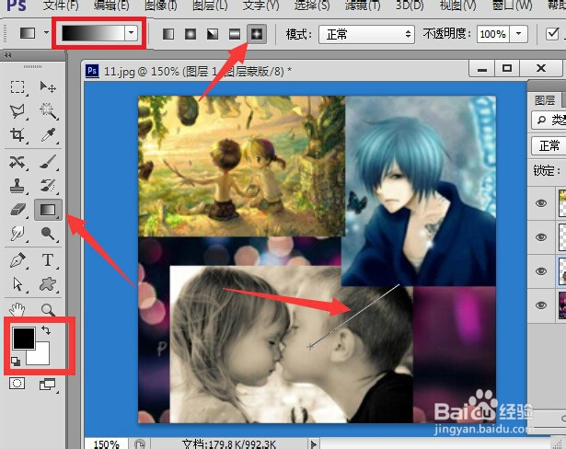Screen dimensions: 566x449
Task: Select the Gradient tool
Action: (x=48, y=210)
